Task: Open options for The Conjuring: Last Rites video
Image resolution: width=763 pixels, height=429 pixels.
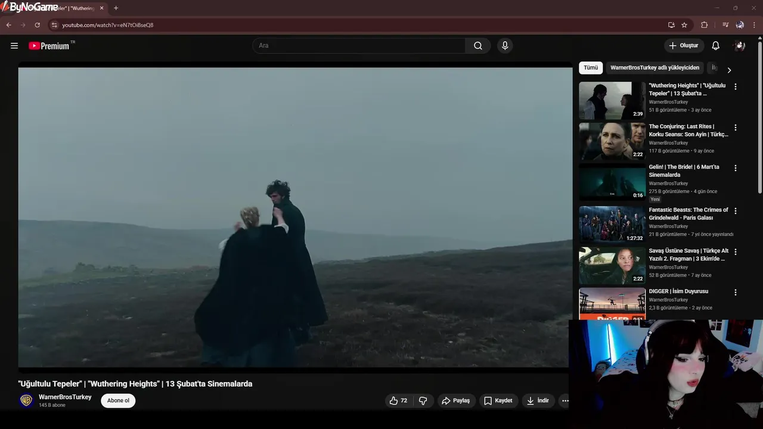Action: click(735, 128)
